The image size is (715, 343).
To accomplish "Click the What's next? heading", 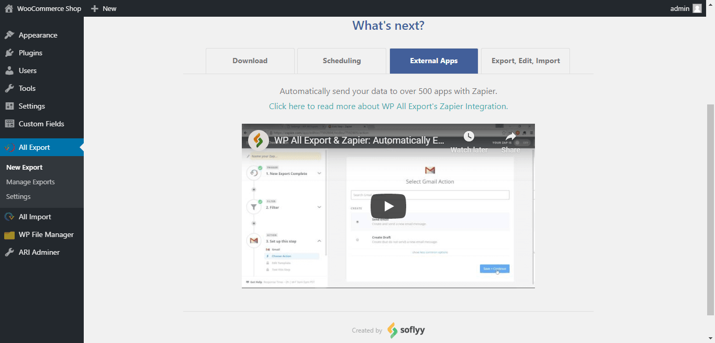I will pos(388,26).
